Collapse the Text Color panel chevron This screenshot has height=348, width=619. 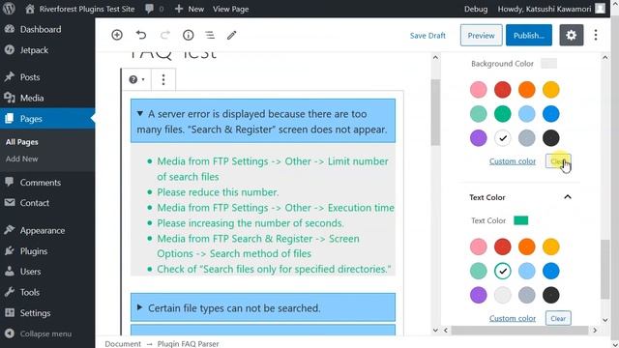pos(568,197)
